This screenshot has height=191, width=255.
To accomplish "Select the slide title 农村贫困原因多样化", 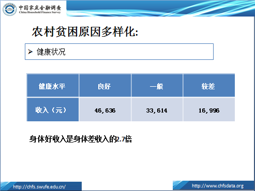I will pos(85,31).
